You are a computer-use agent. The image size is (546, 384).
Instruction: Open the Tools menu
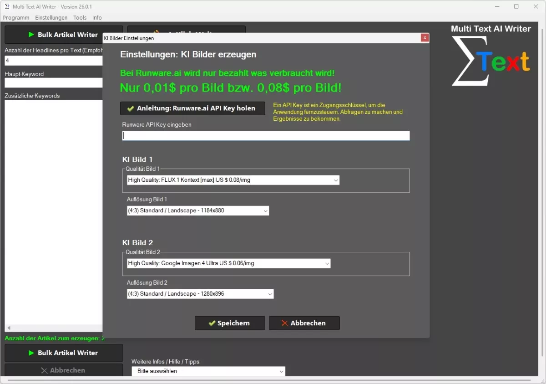point(80,18)
